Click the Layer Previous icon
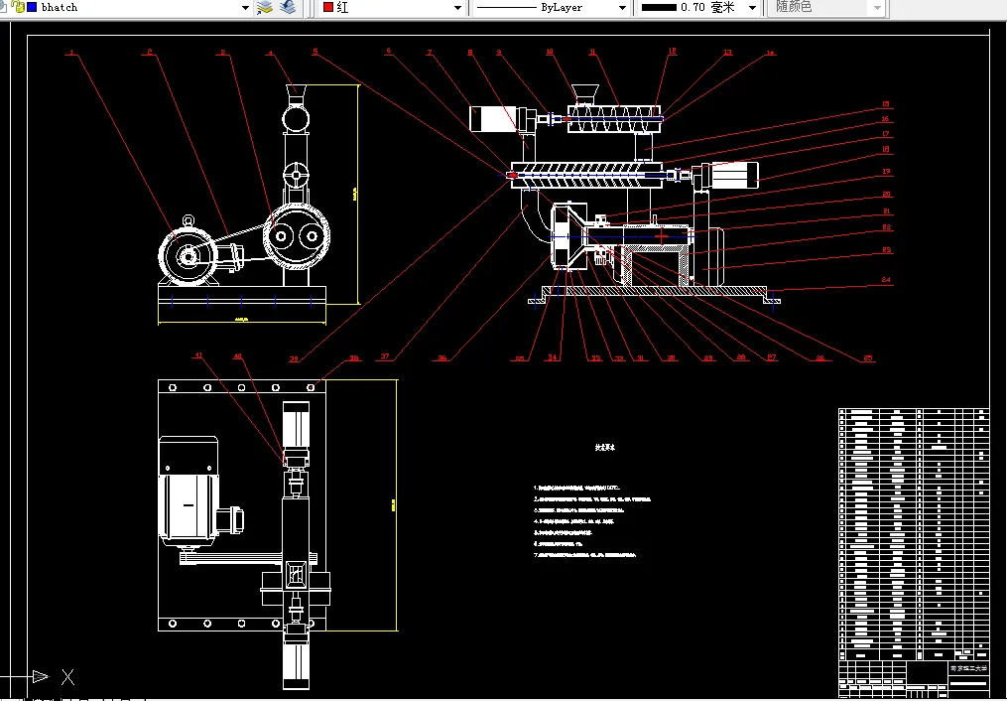1007x701 pixels. [289, 7]
